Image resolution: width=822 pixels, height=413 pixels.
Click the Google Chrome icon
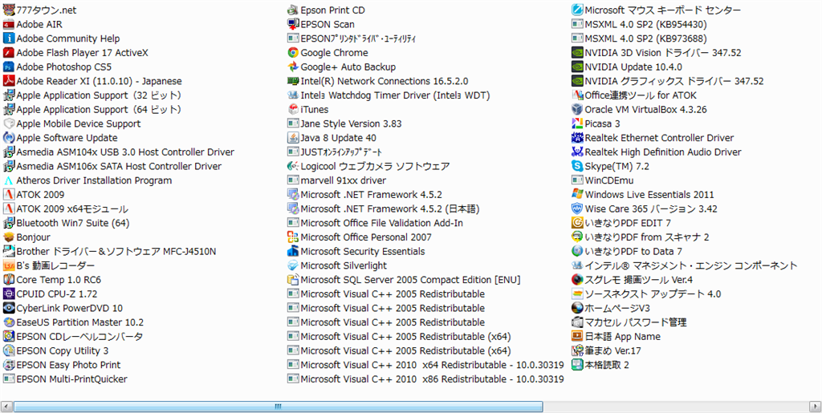pos(293,52)
